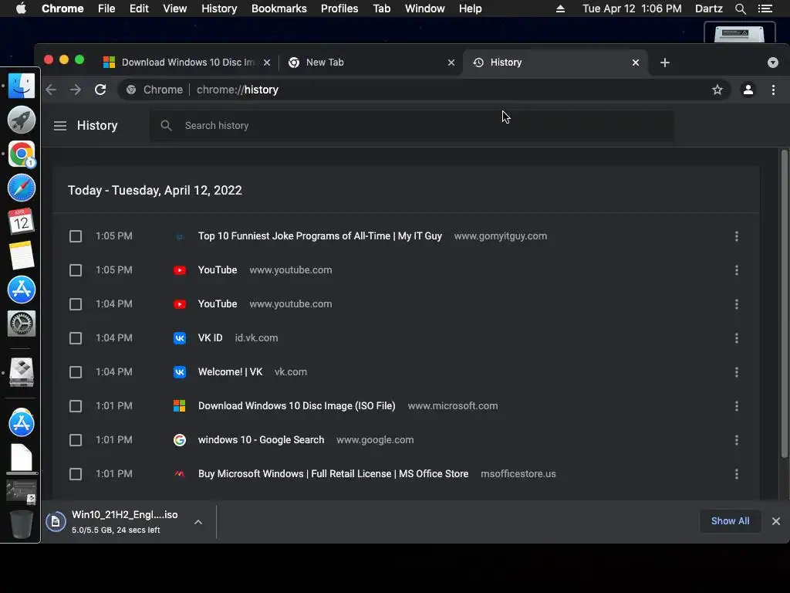Check the 1:05 PM YouTube entry

pyautogui.click(x=76, y=270)
